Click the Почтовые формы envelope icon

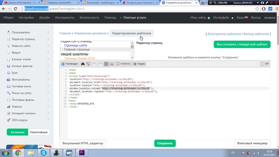(8, 100)
